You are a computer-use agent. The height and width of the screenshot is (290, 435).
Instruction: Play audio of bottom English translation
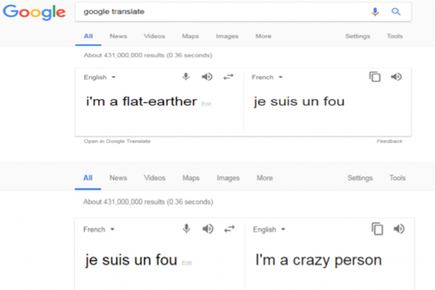399,229
